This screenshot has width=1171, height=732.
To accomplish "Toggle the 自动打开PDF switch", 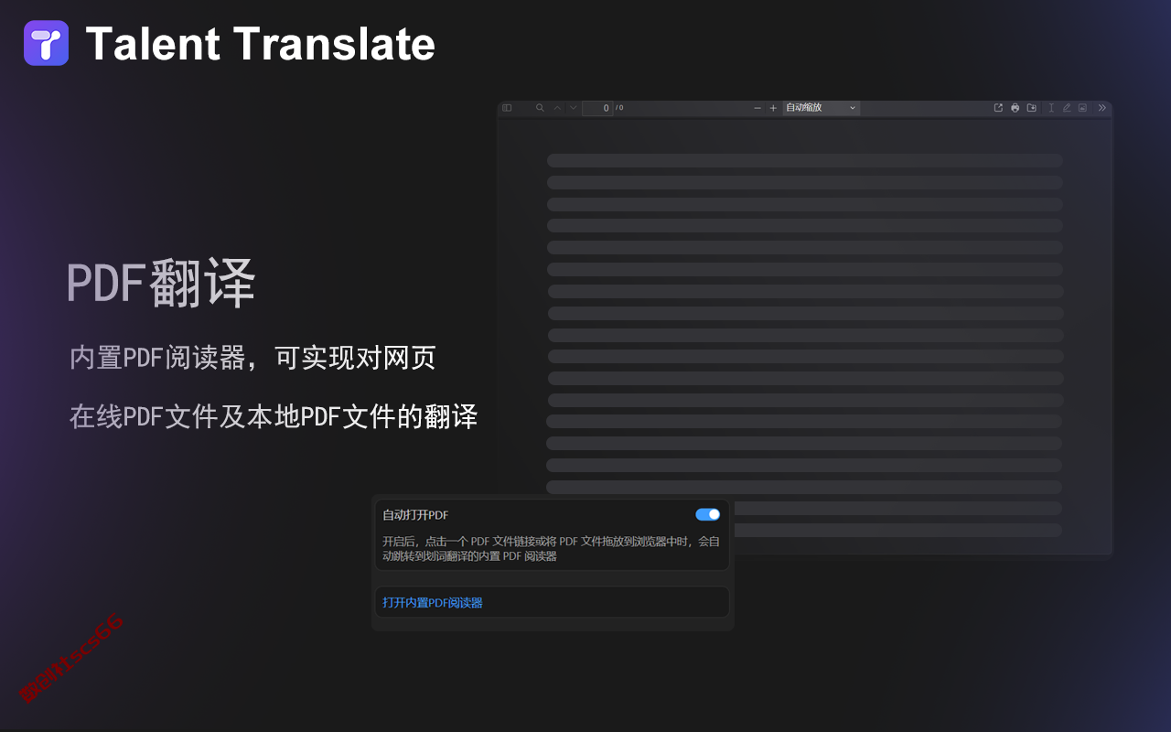I will pos(708,514).
